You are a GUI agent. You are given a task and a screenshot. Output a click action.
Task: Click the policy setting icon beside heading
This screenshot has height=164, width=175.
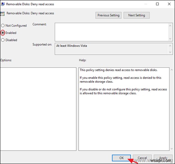point(2,14)
